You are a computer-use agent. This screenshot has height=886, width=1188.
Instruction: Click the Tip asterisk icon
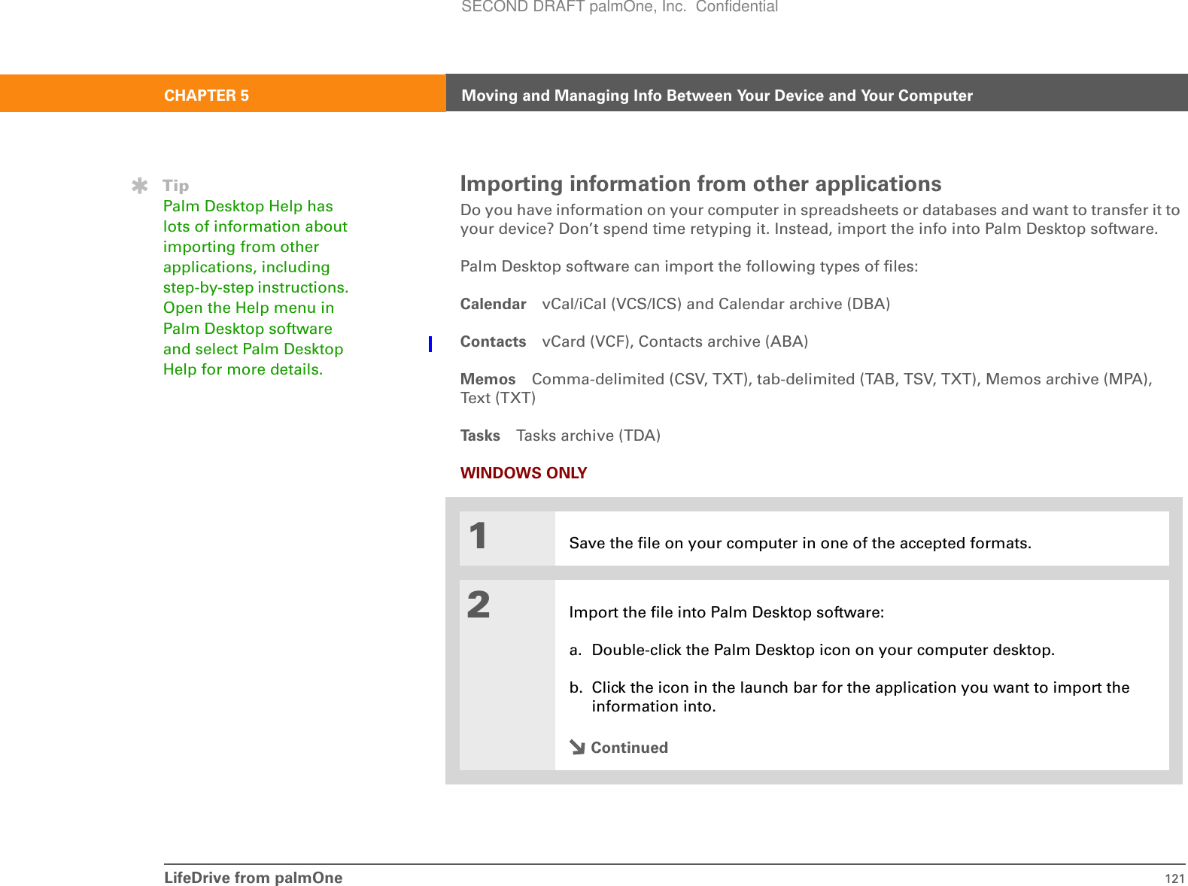139,186
